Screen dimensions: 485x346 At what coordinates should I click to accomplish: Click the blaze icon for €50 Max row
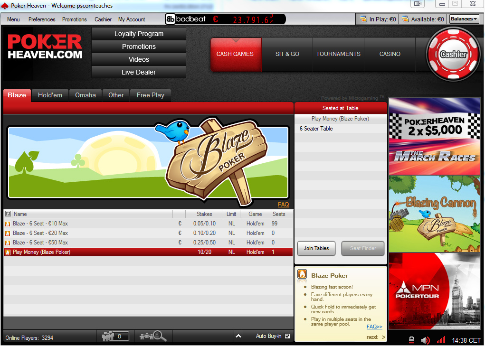click(8, 243)
